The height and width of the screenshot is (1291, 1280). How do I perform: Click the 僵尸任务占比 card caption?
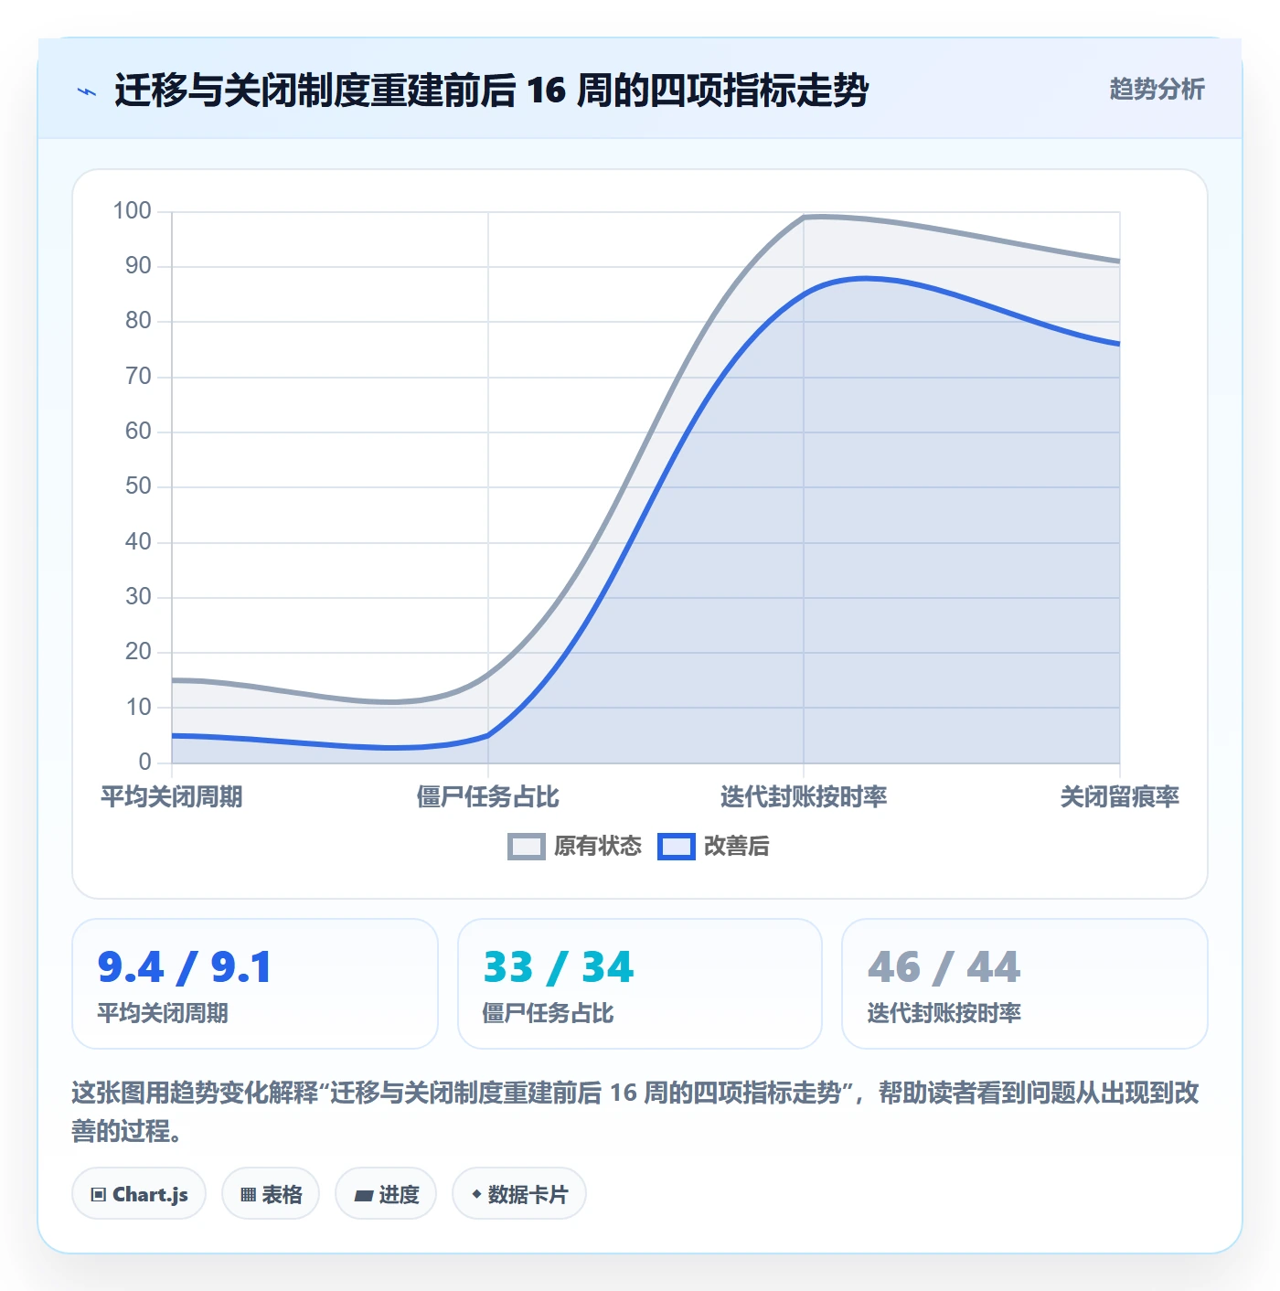pyautogui.click(x=548, y=1013)
